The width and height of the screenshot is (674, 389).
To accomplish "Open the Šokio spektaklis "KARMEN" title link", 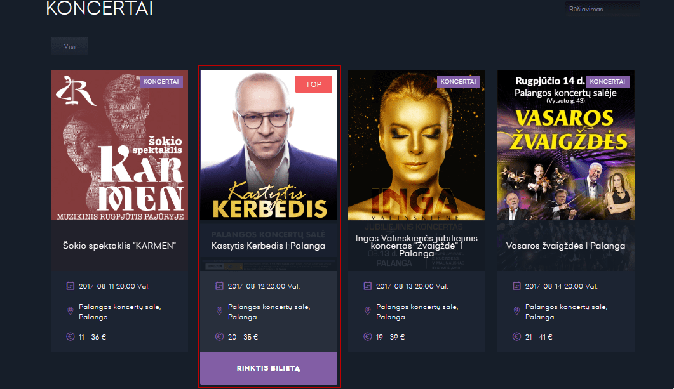I will [119, 246].
